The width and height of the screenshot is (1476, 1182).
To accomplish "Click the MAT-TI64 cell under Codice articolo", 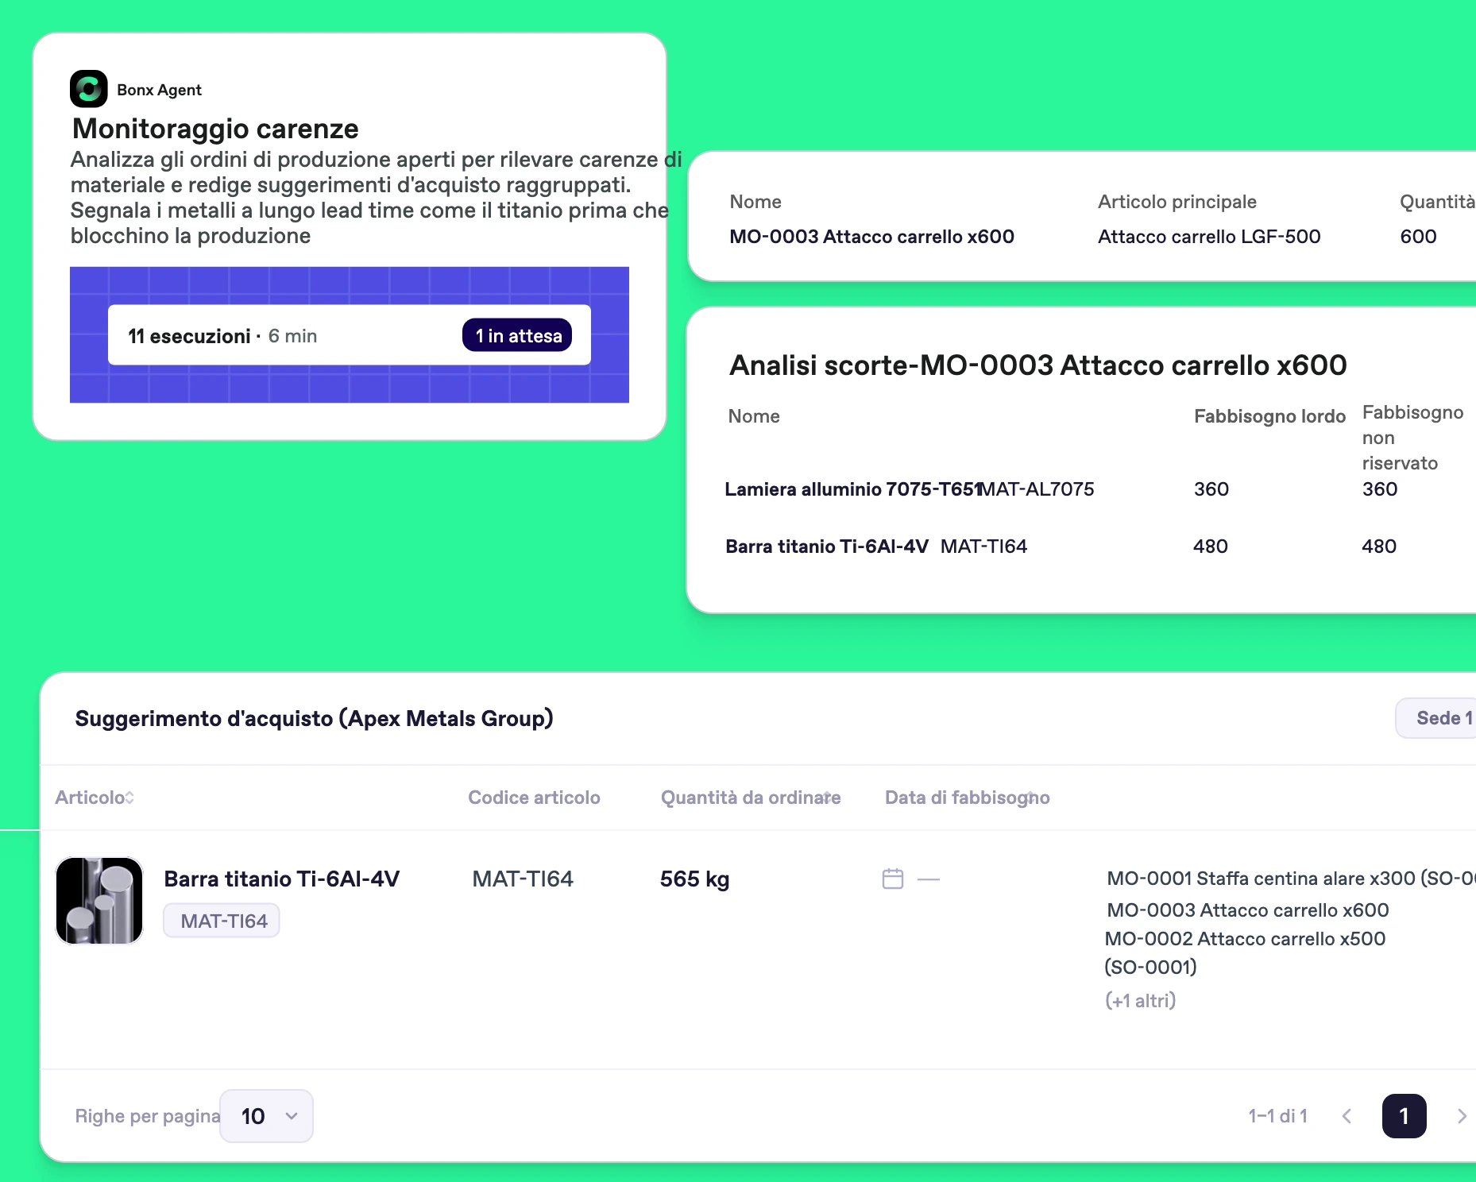I will (x=523, y=879).
